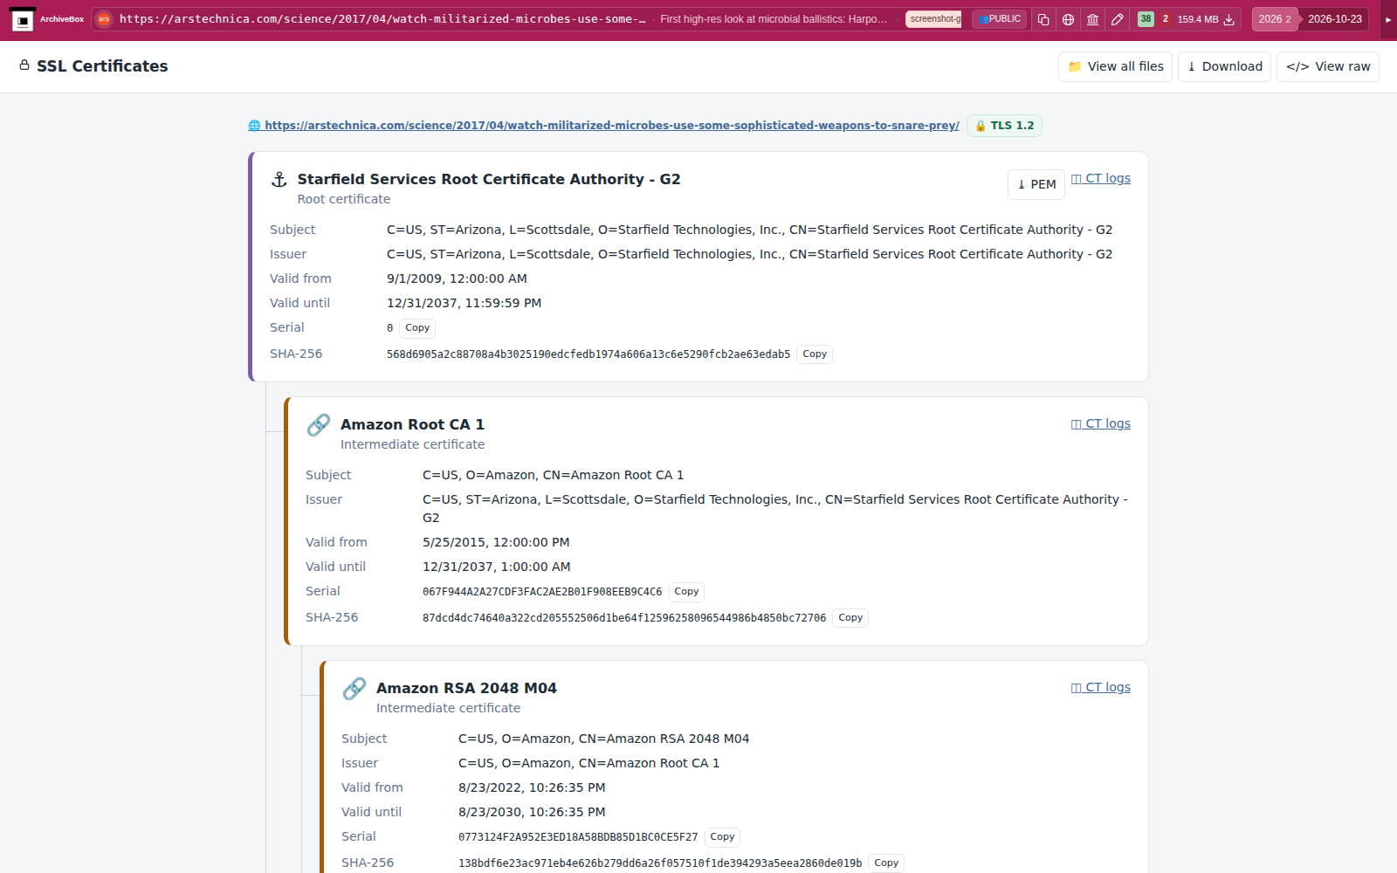Image resolution: width=1397 pixels, height=873 pixels.
Task: Click the 'Amazon RSA 2048 M04' heading
Action: [466, 688]
